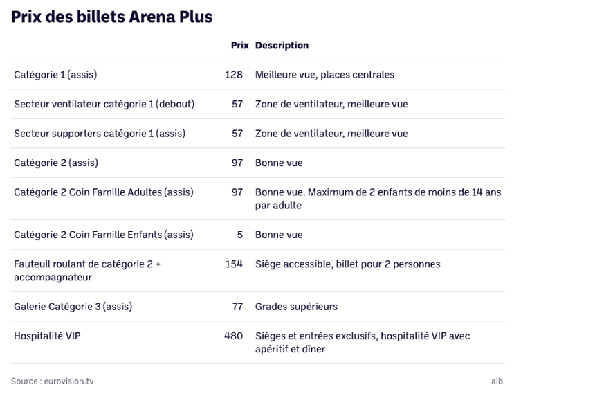Screen dimensions: 604x405
Task: Select Galerie Catégorie 3 (assis) row
Action: [257, 307]
